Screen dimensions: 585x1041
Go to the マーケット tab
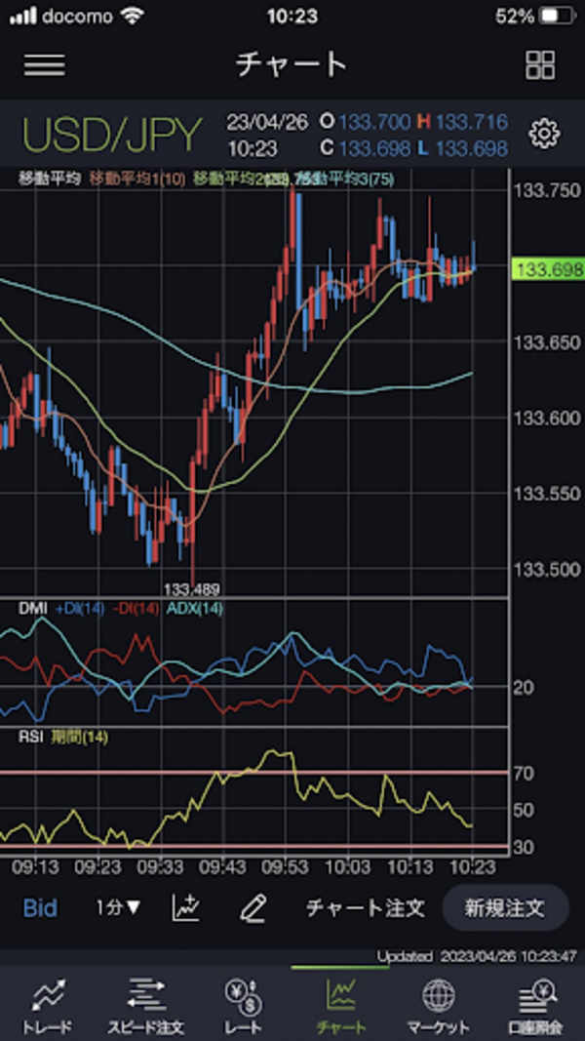coord(438,1005)
